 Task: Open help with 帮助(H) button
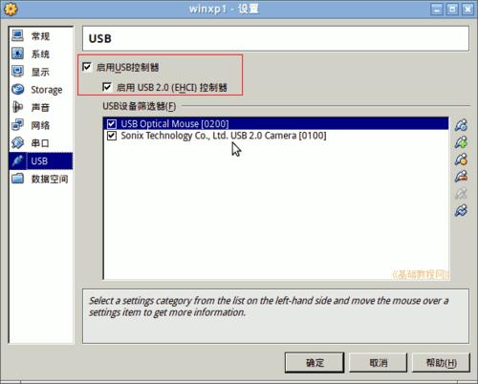coord(441,362)
